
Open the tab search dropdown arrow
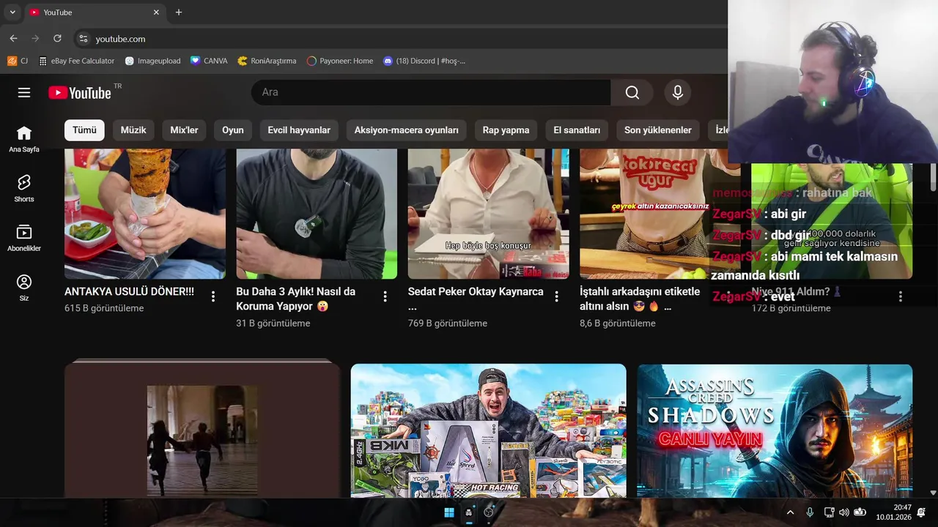(12, 12)
